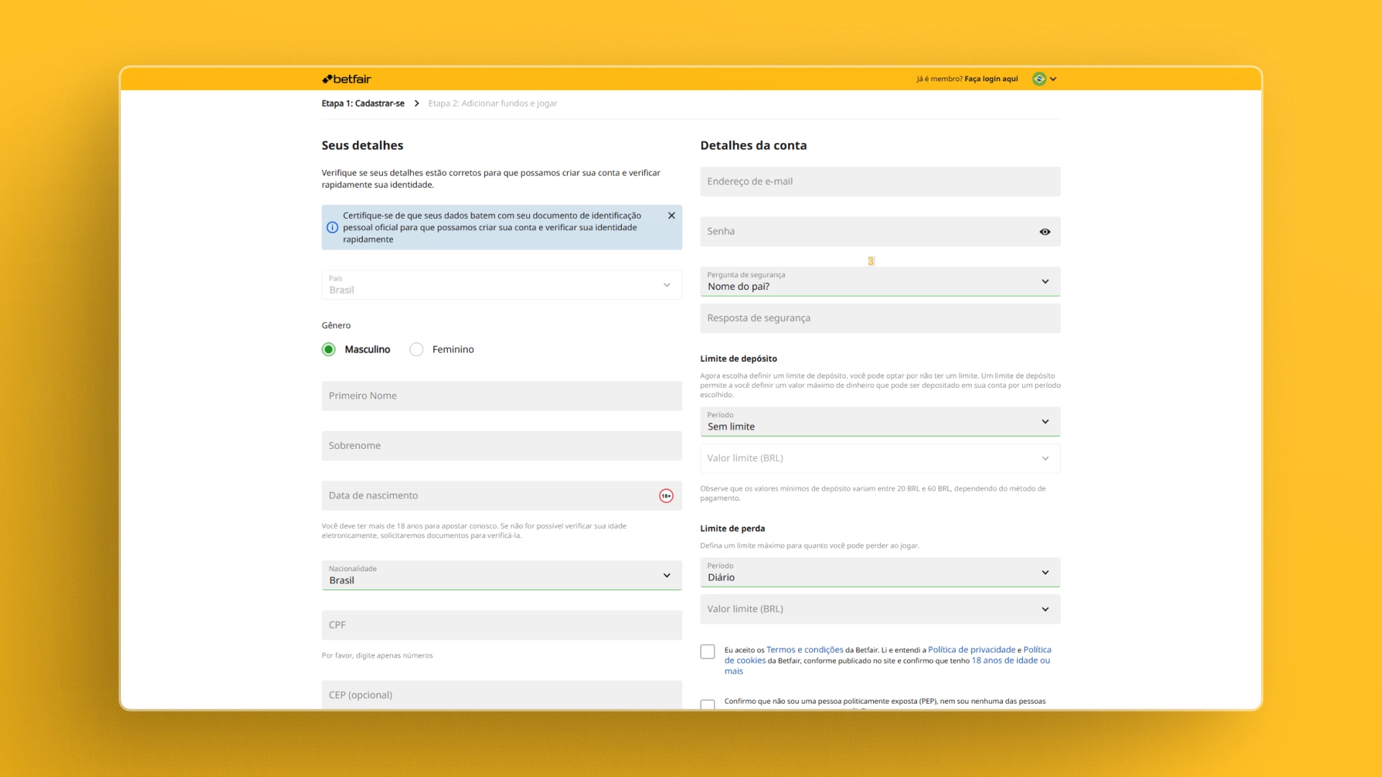Click the 'Seus detalhes' heading
Screen dimensions: 1382x777
pyautogui.click(x=363, y=145)
